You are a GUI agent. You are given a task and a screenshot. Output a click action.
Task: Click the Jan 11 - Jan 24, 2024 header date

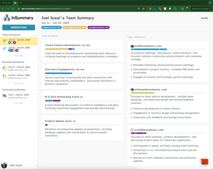point(55,23)
